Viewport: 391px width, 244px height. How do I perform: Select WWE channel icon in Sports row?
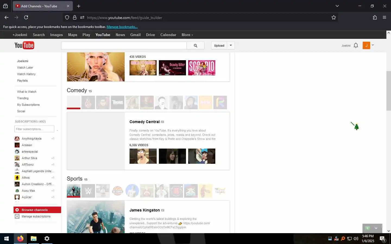88,191
